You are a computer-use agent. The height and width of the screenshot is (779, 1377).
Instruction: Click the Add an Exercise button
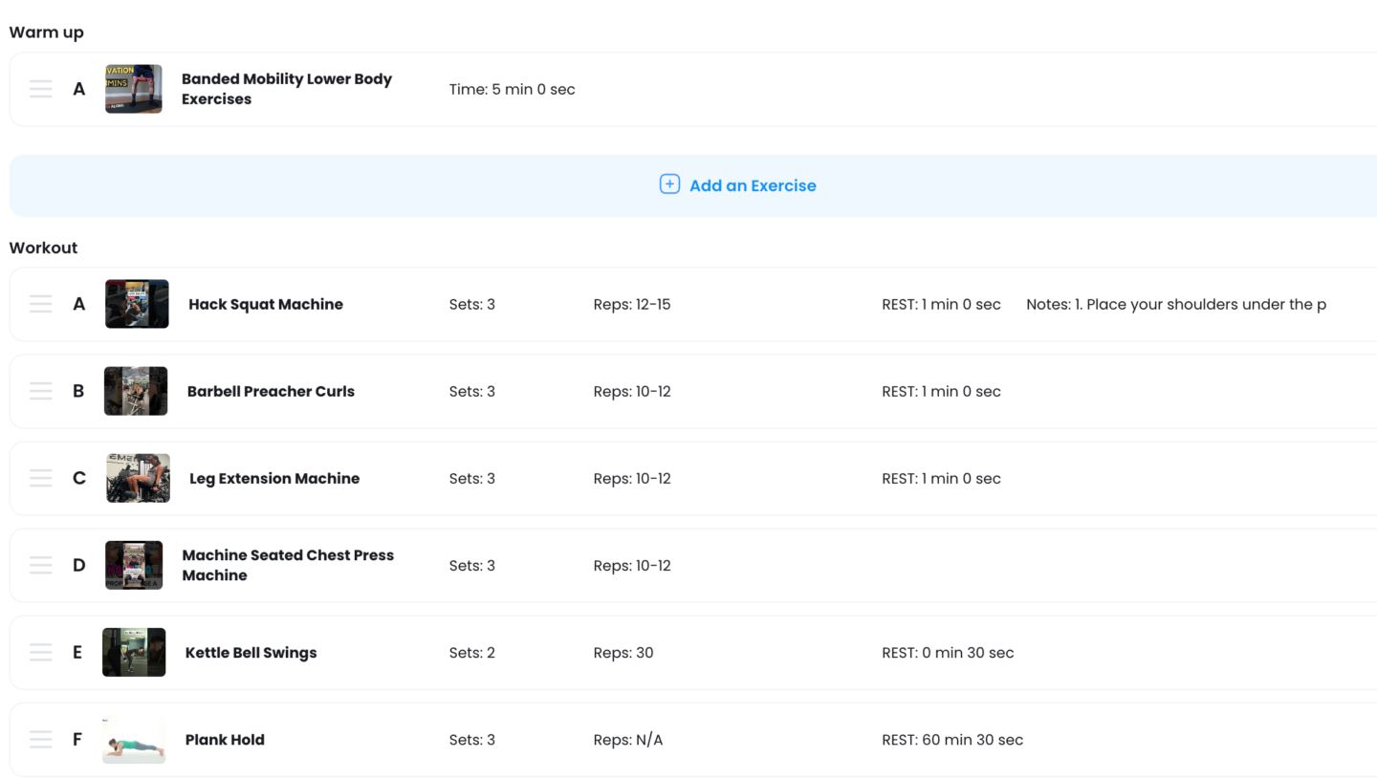coord(752,185)
